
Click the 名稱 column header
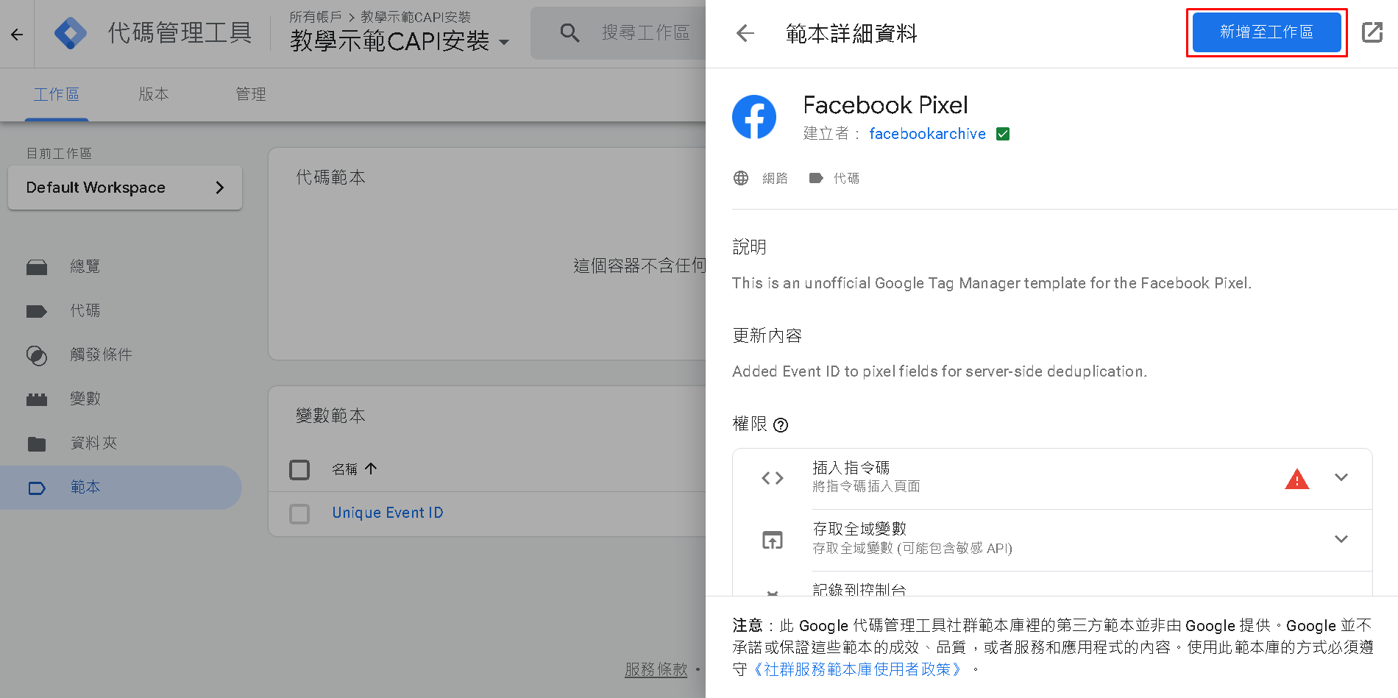pyautogui.click(x=344, y=469)
